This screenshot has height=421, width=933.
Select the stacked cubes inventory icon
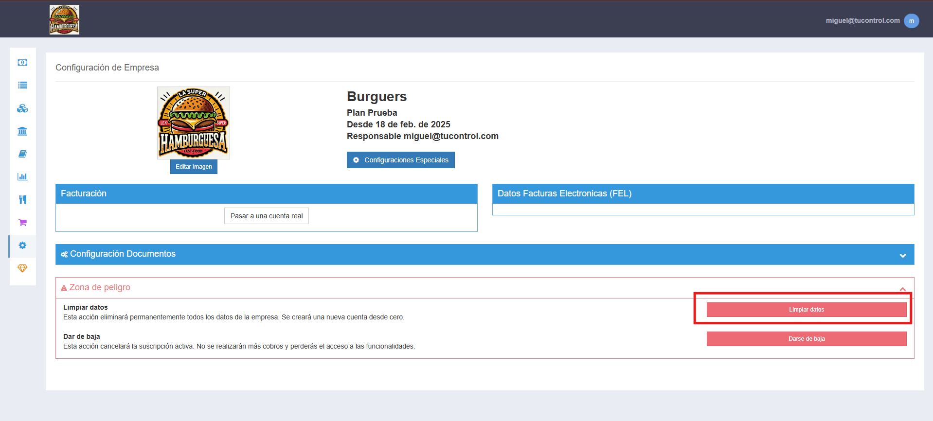pyautogui.click(x=22, y=108)
